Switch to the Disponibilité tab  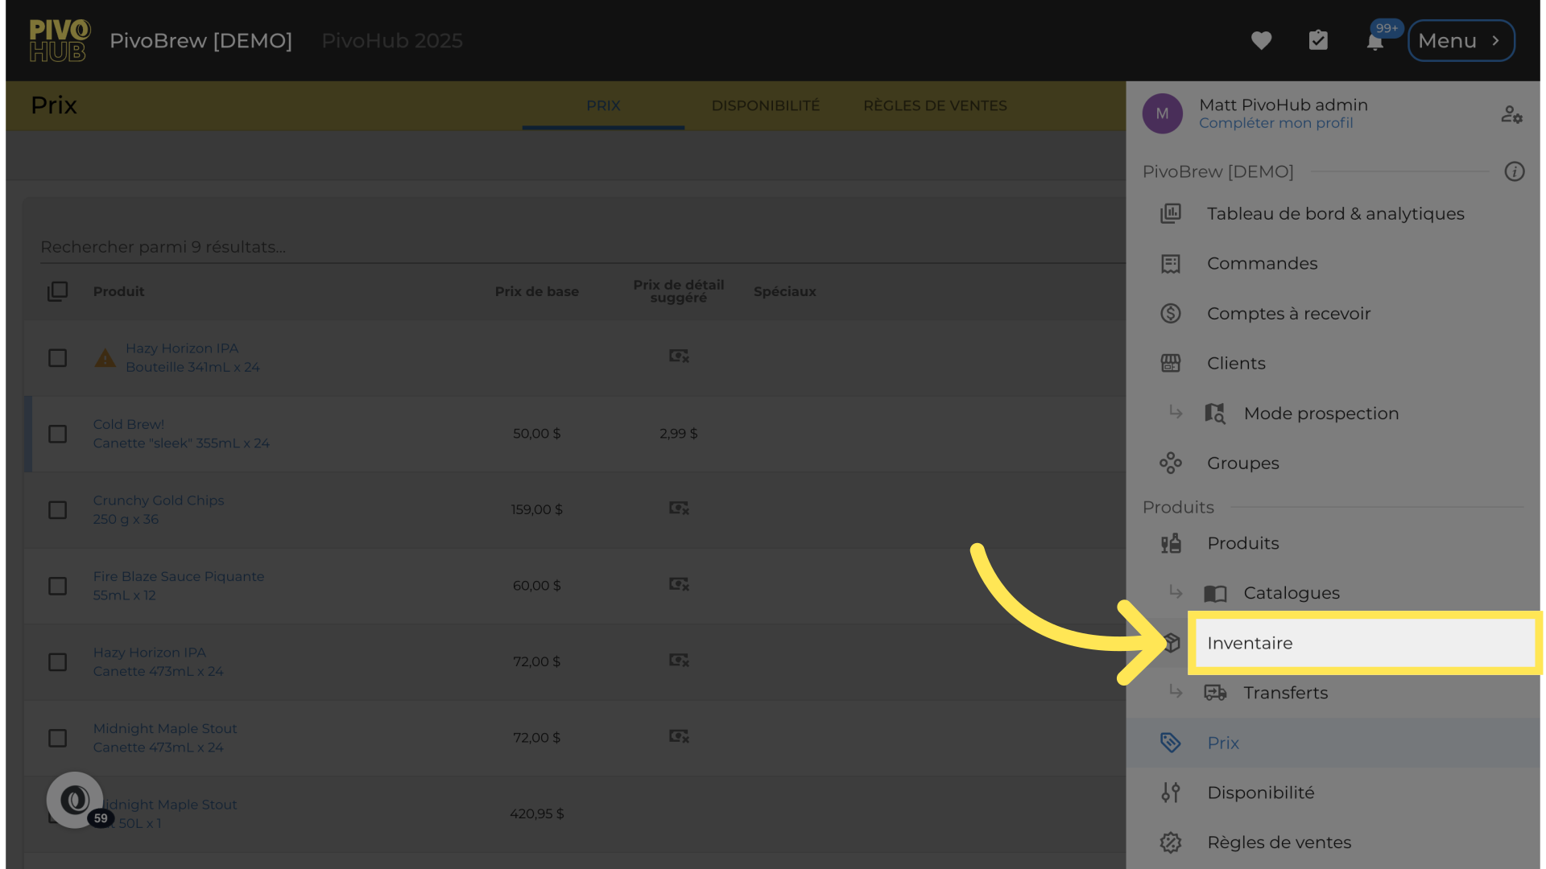(765, 105)
